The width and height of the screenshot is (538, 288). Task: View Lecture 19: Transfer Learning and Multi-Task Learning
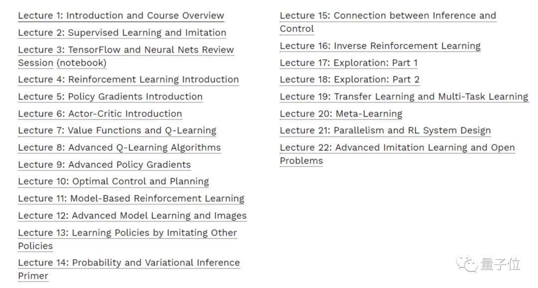[403, 96]
